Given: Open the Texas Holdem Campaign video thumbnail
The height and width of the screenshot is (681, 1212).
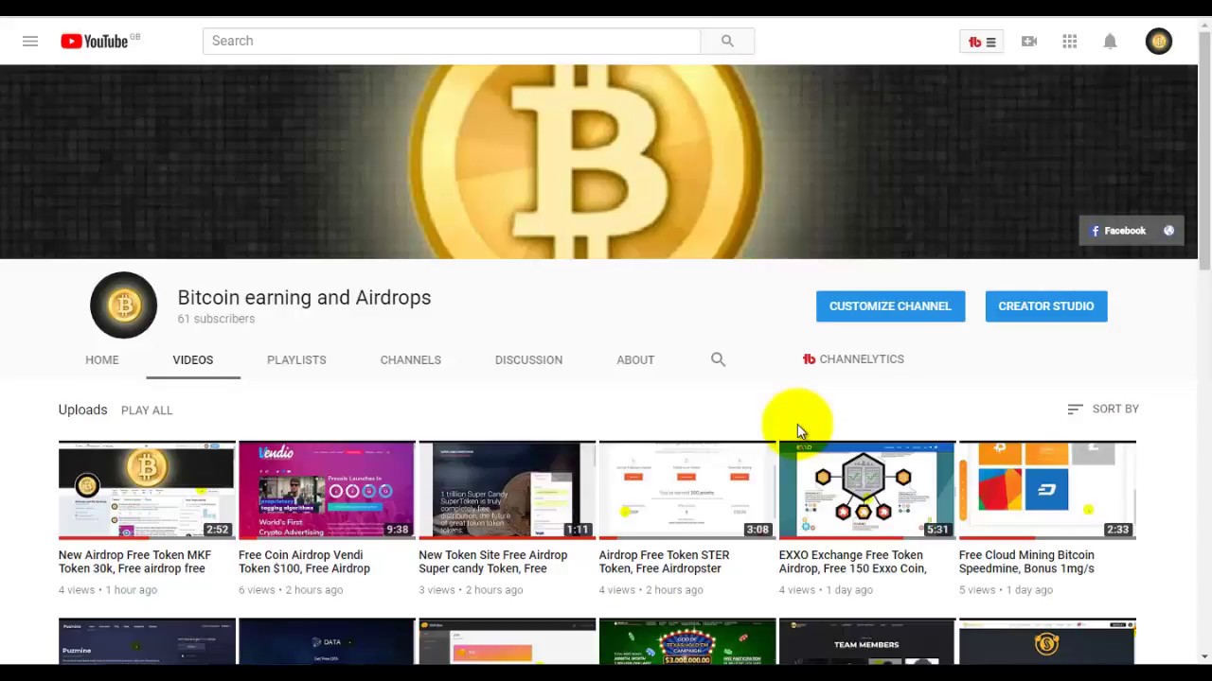Looking at the screenshot, I should 687,641.
